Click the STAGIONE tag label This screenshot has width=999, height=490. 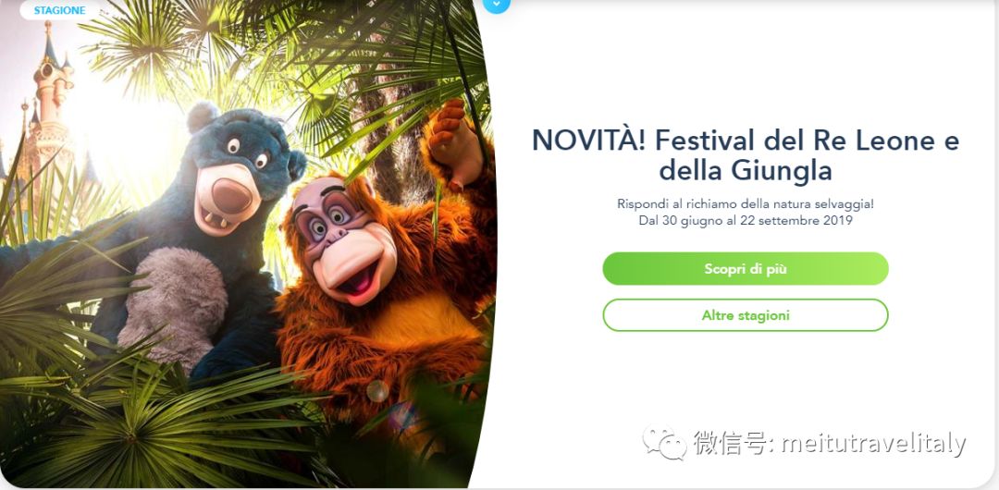click(59, 11)
